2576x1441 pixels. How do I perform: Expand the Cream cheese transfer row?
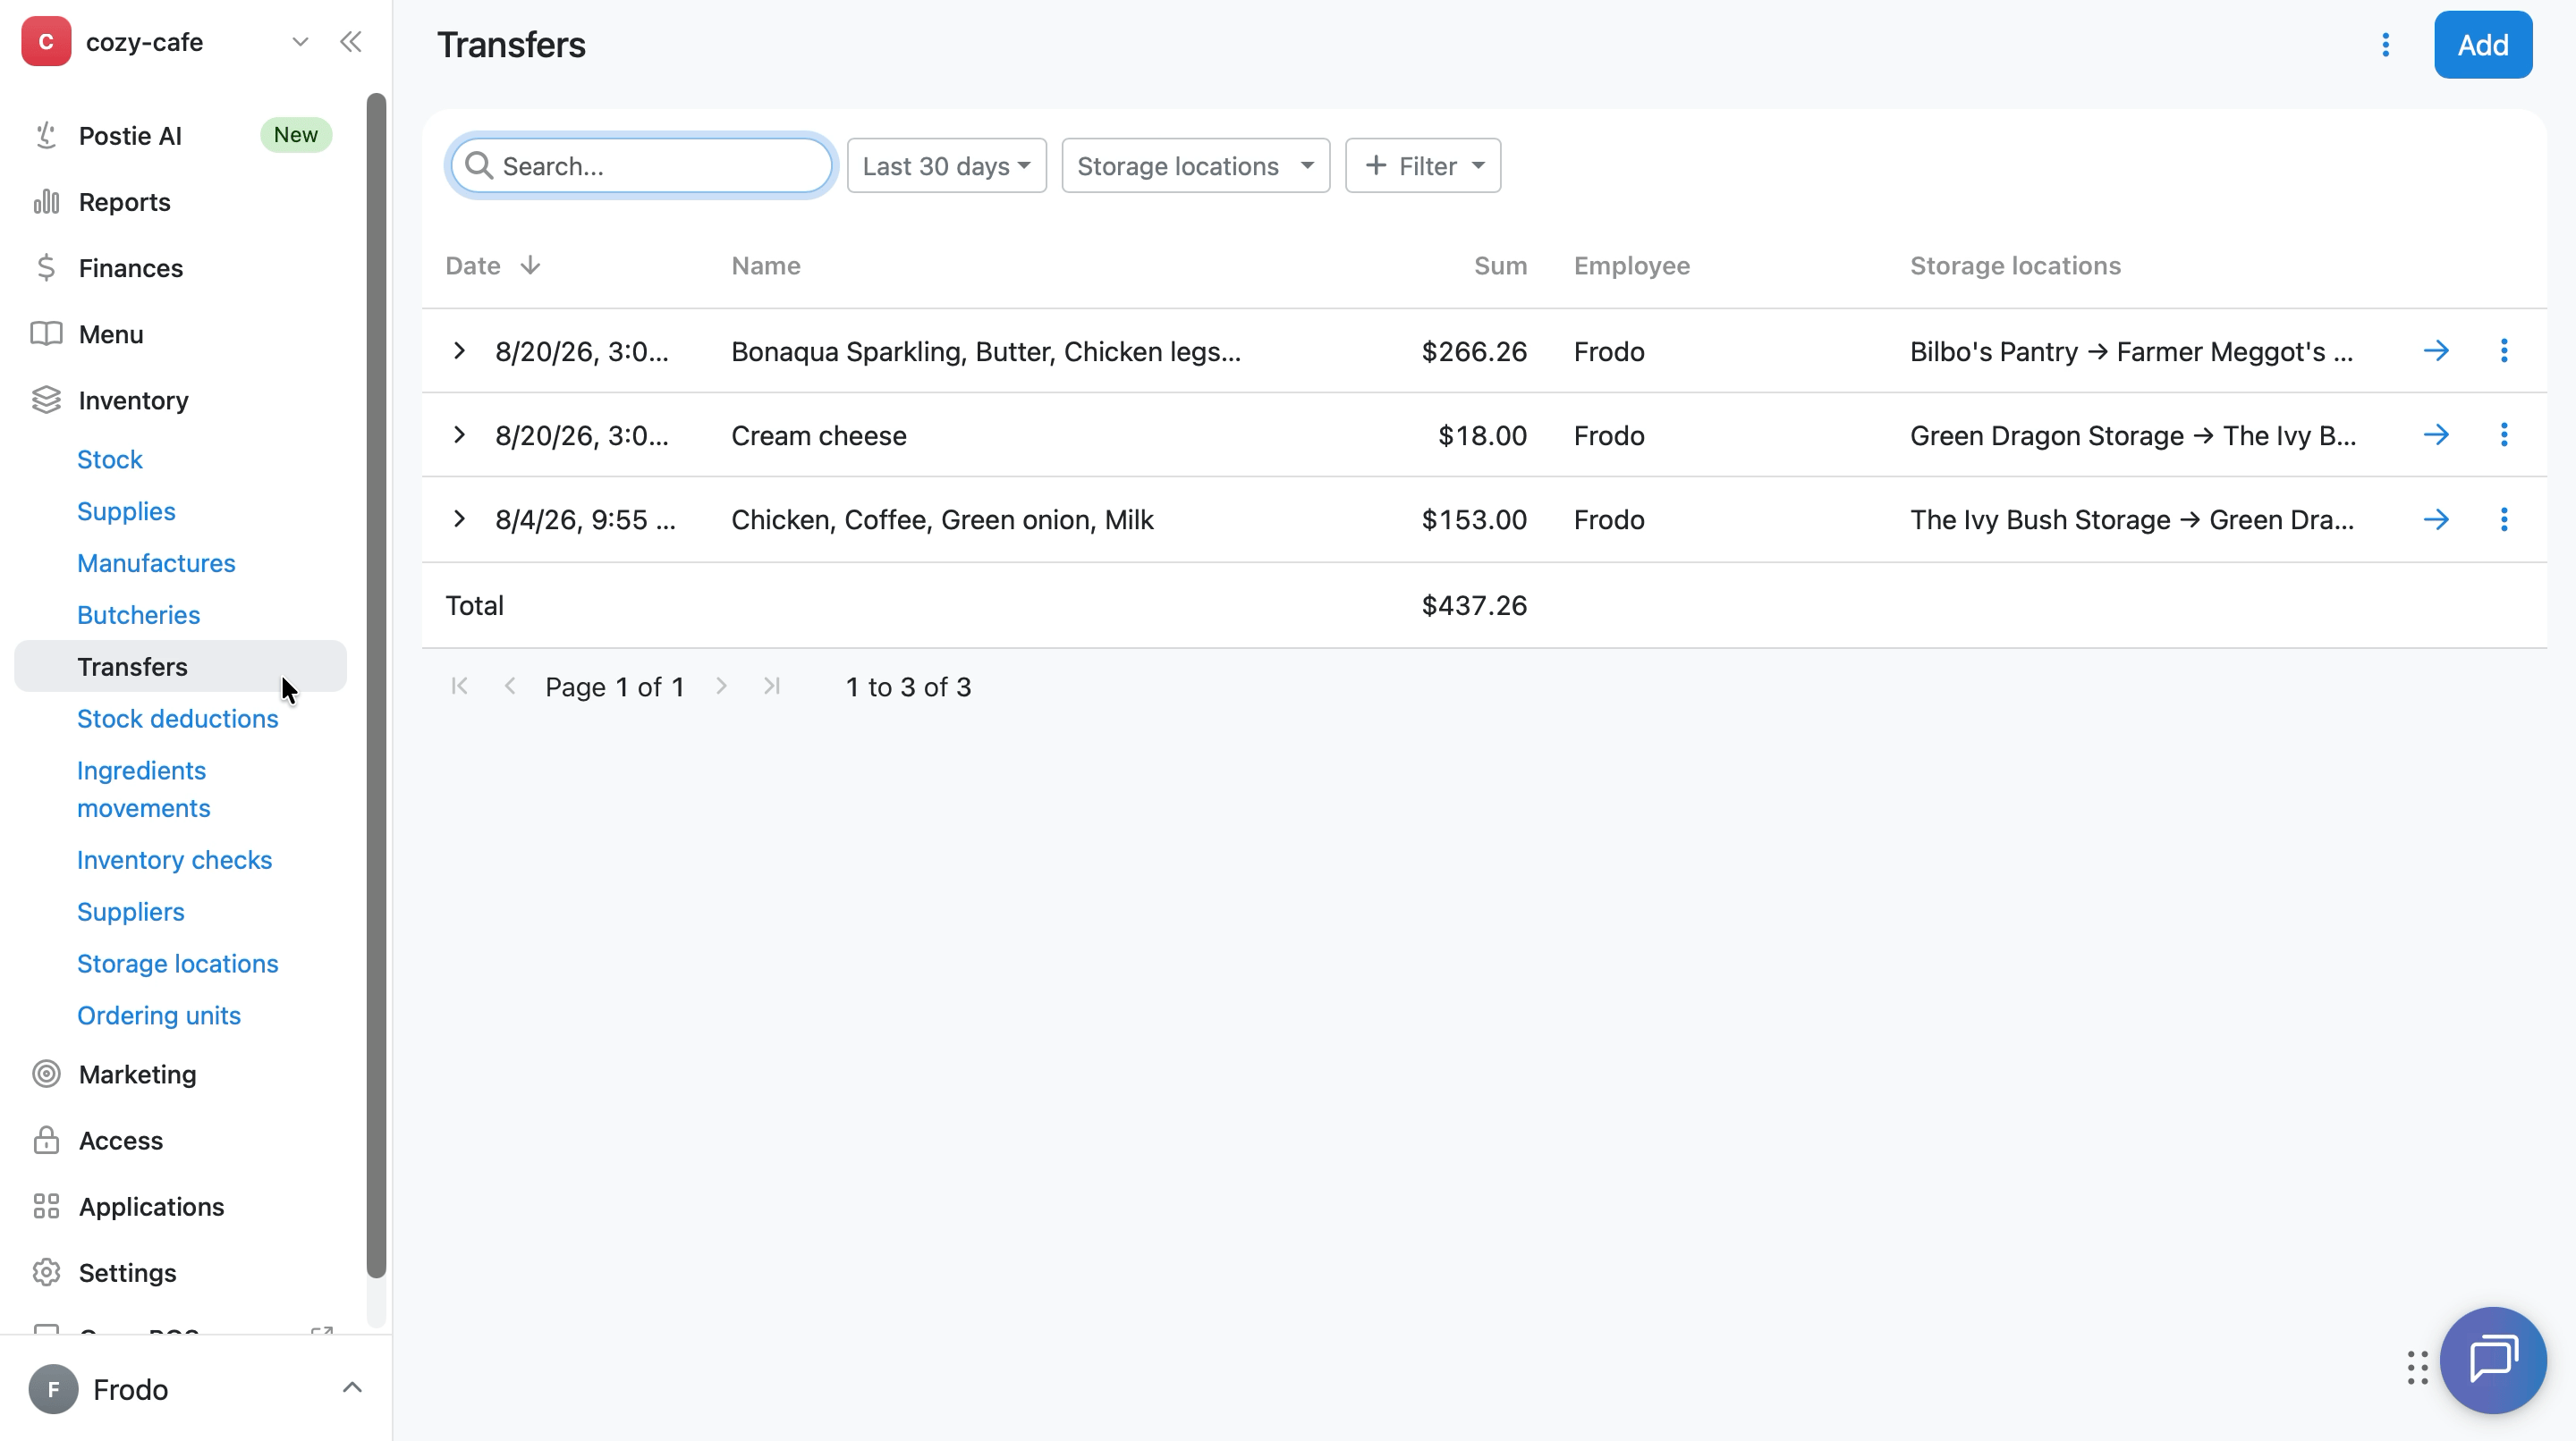point(459,434)
